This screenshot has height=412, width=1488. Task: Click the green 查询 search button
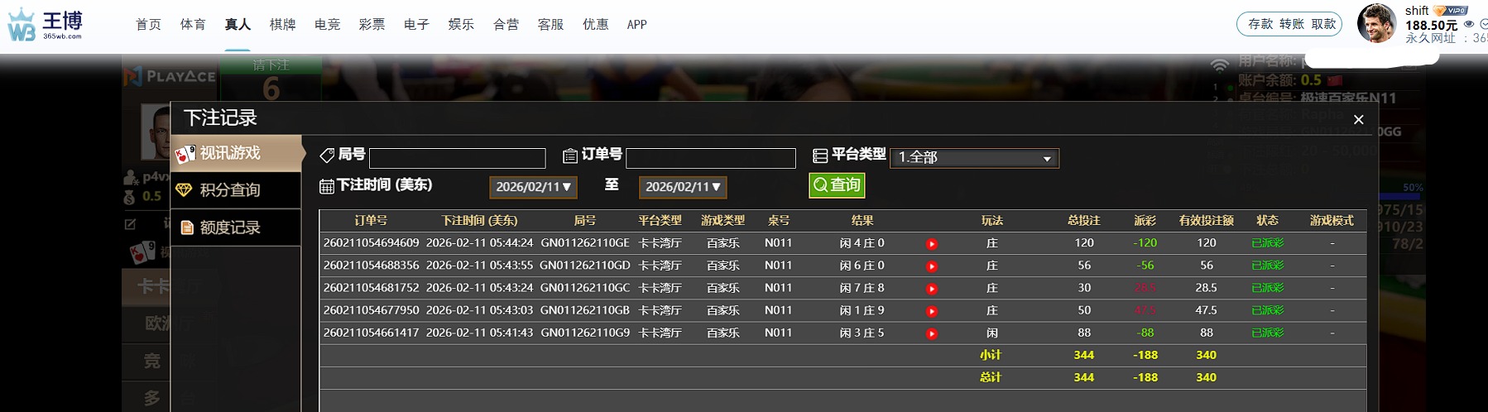(x=837, y=185)
